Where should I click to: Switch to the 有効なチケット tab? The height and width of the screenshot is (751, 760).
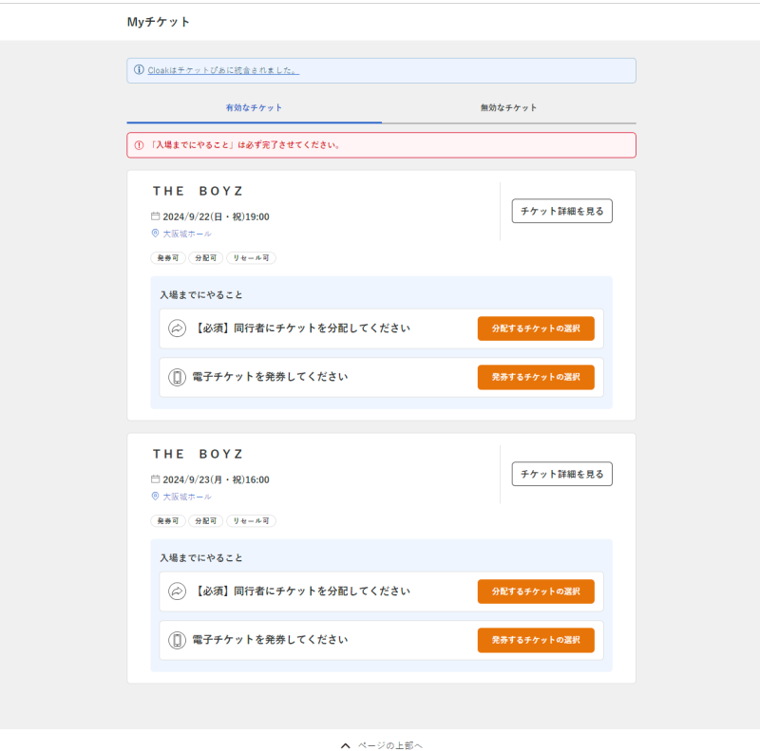point(254,107)
